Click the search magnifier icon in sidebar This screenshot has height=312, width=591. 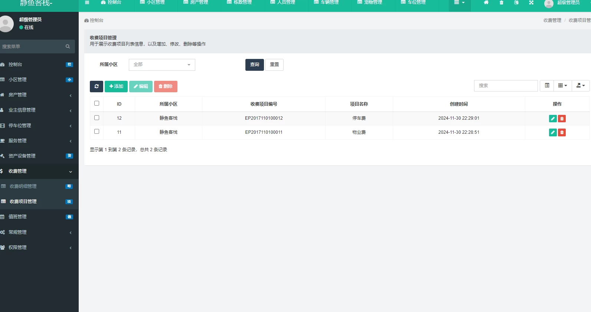click(x=68, y=47)
